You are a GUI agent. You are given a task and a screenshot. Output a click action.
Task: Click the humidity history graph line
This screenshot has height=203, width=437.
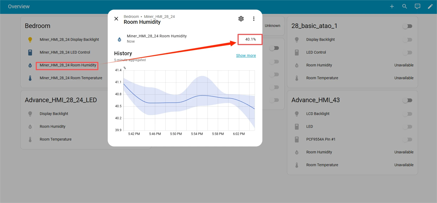point(165,103)
